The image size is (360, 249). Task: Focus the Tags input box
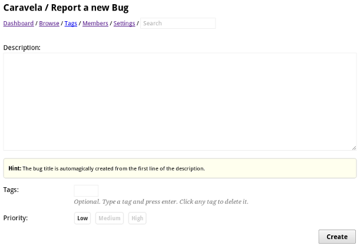[x=86, y=191]
